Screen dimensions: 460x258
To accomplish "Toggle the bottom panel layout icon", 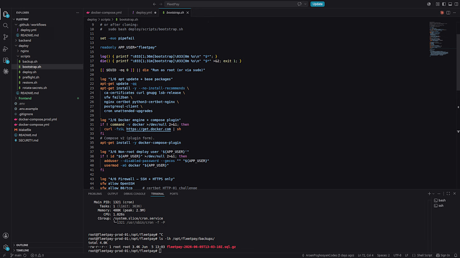I will 450,4.
